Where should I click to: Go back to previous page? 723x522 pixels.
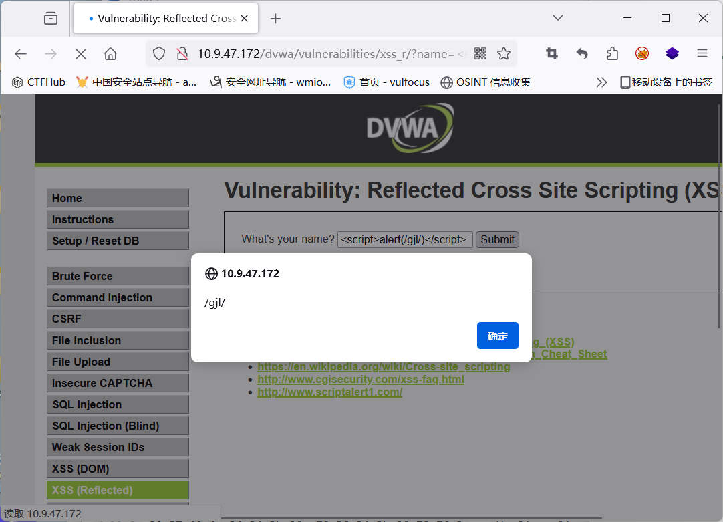pyautogui.click(x=21, y=54)
